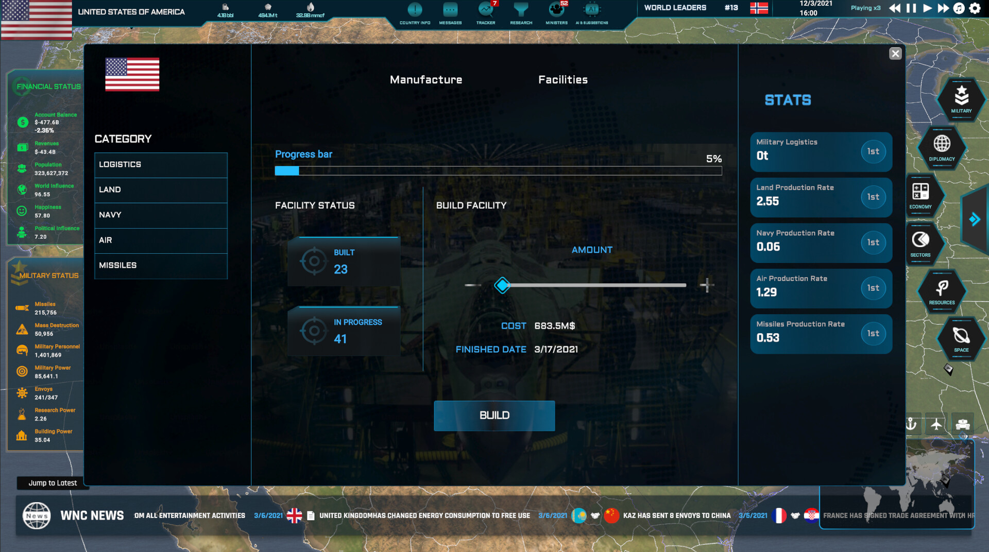The width and height of the screenshot is (989, 552).
Task: Increase amount with the plus button
Action: click(707, 285)
